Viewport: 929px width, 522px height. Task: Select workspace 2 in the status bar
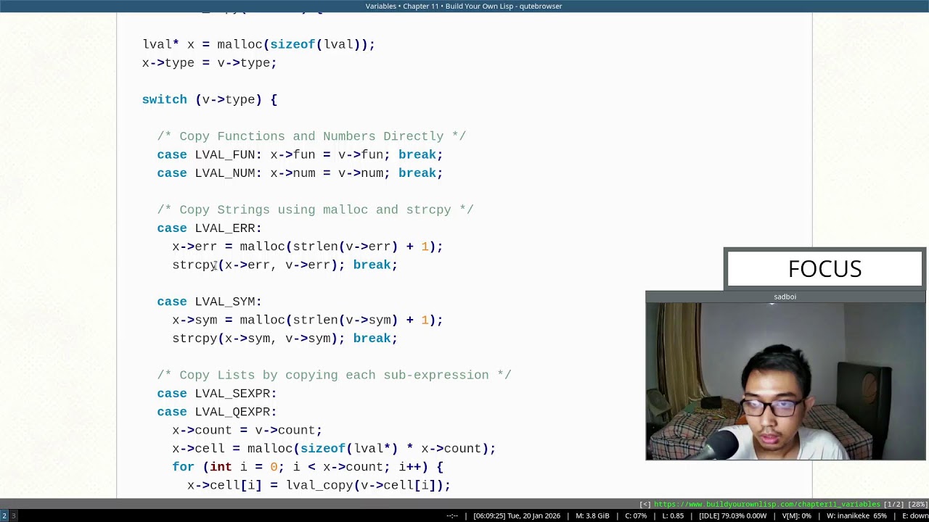pos(4,515)
